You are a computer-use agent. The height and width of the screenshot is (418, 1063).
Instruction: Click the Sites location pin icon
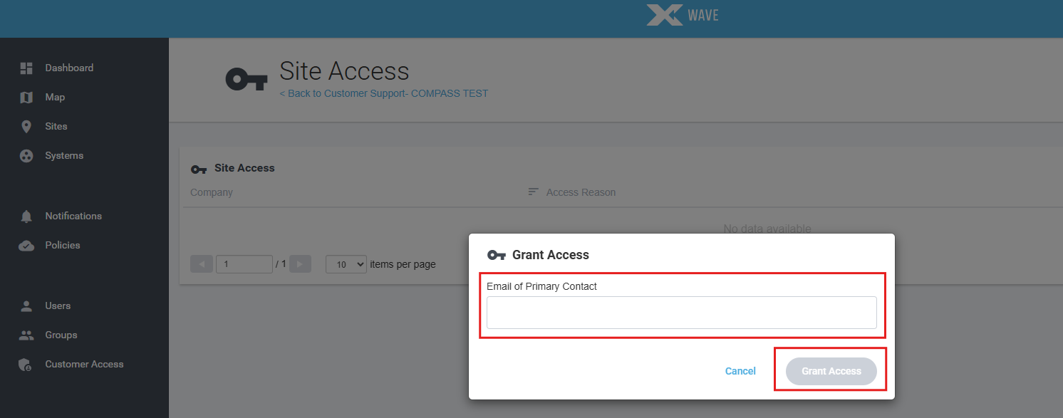tap(26, 127)
